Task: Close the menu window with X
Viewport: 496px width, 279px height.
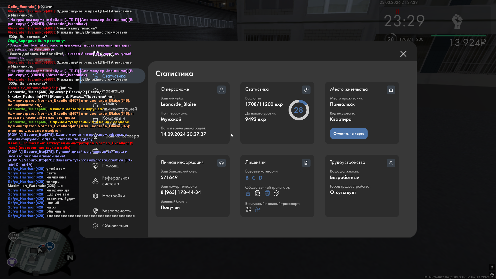Action: coord(403,54)
